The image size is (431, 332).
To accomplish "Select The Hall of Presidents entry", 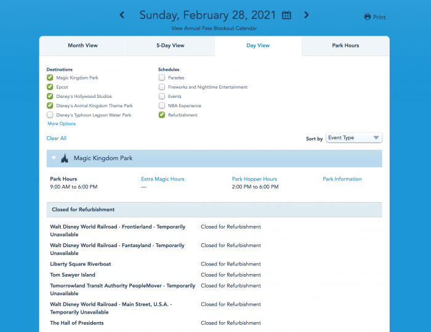I will tap(77, 323).
